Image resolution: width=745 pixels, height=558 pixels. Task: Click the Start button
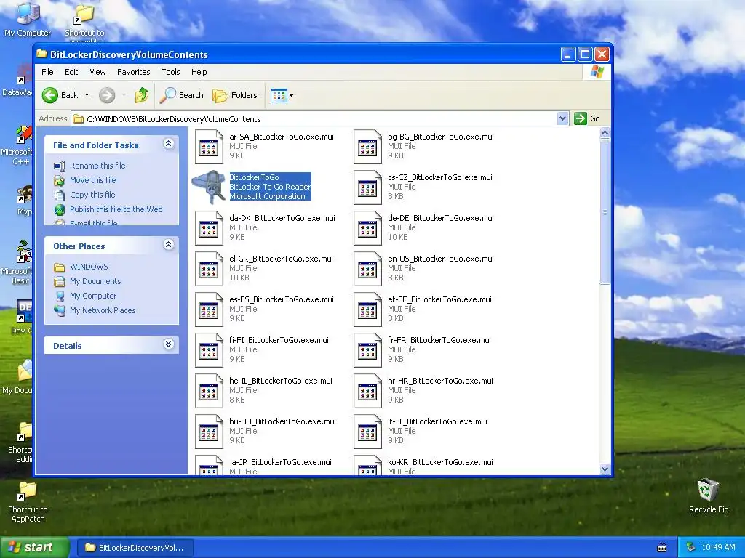click(x=34, y=547)
